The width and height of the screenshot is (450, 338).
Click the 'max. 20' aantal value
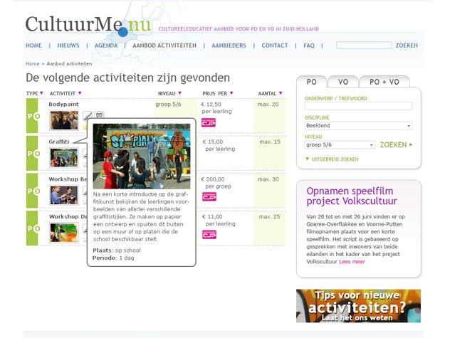point(268,105)
